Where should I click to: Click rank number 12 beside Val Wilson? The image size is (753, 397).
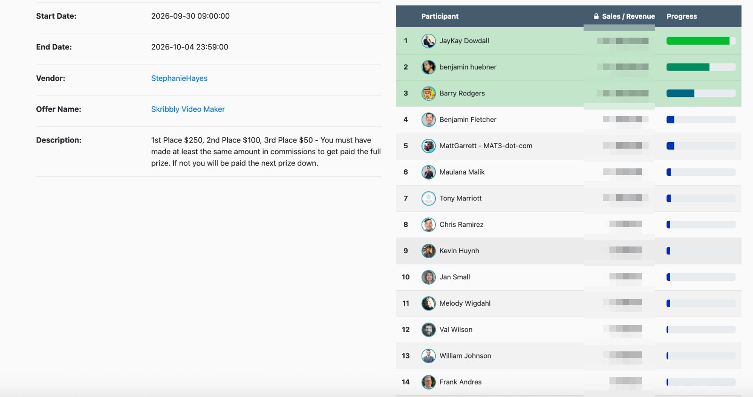(406, 330)
